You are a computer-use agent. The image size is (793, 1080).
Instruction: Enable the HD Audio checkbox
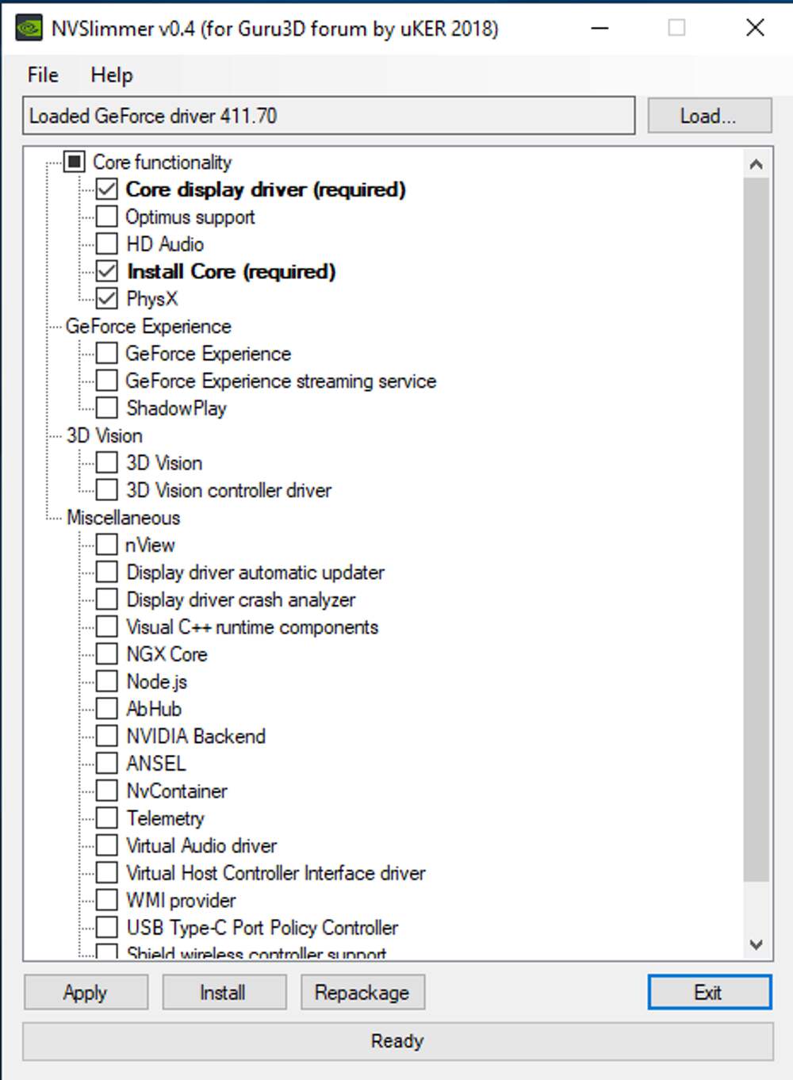pyautogui.click(x=107, y=244)
